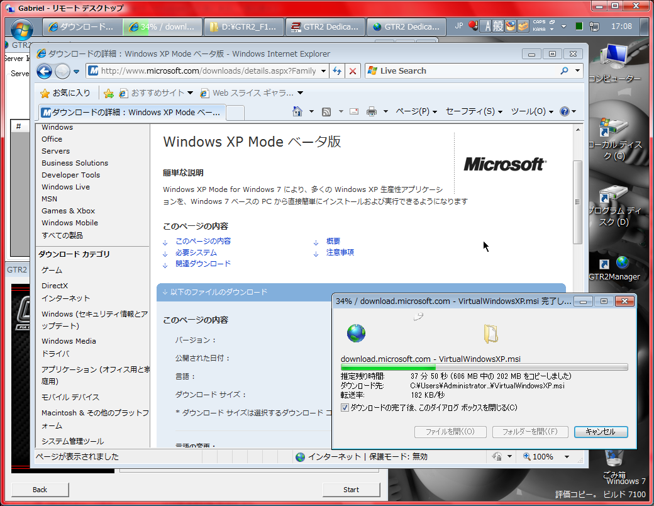Click the network tray icon beside the clock
This screenshot has height=506, width=654.
594,26
